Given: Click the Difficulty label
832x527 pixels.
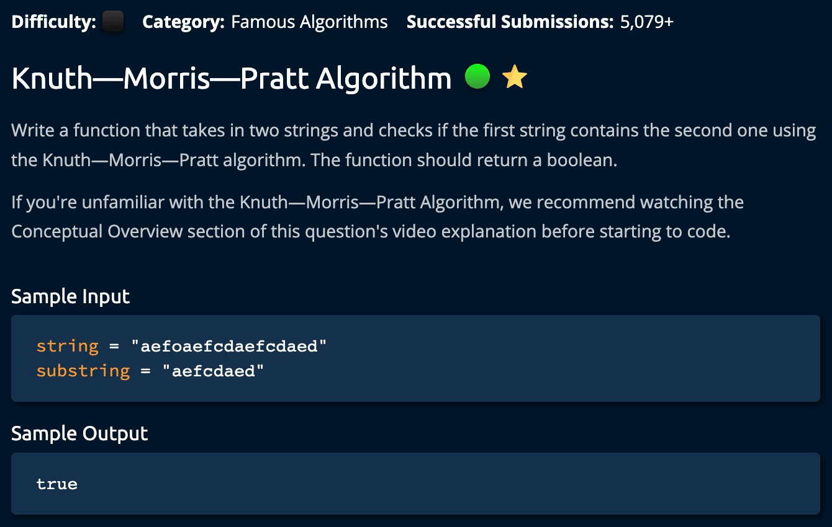Looking at the screenshot, I should (x=54, y=22).
